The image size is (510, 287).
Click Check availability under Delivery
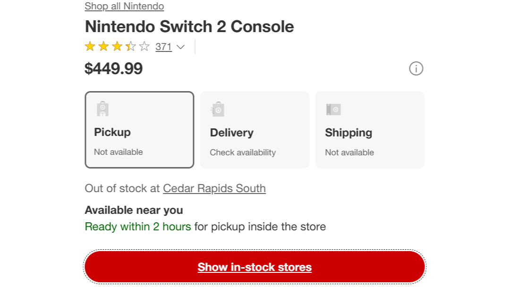click(242, 152)
